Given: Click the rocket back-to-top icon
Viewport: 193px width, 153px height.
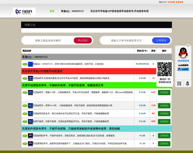Looking at the screenshot, I should click(187, 83).
